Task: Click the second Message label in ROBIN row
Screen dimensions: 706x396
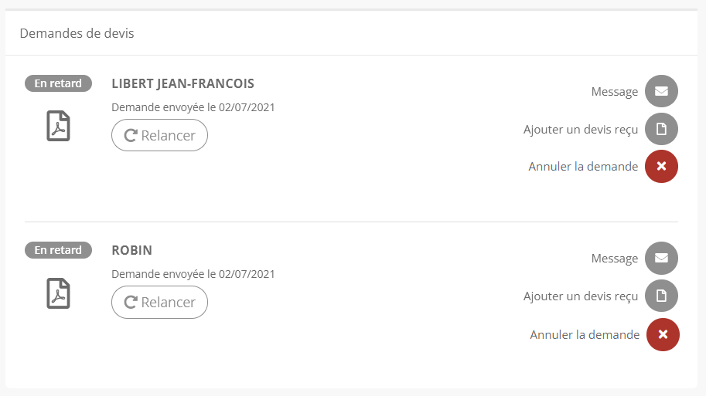Action: pos(615,259)
